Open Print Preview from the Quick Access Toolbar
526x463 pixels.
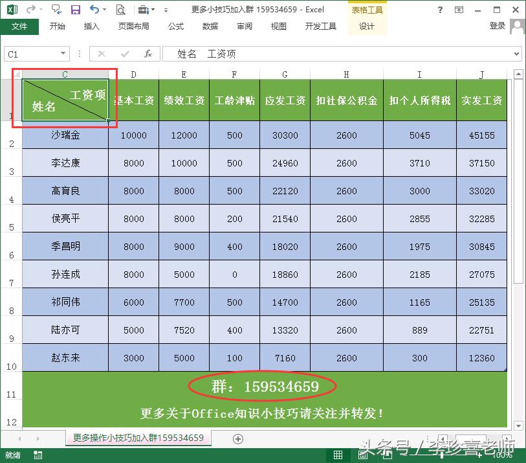[120, 9]
